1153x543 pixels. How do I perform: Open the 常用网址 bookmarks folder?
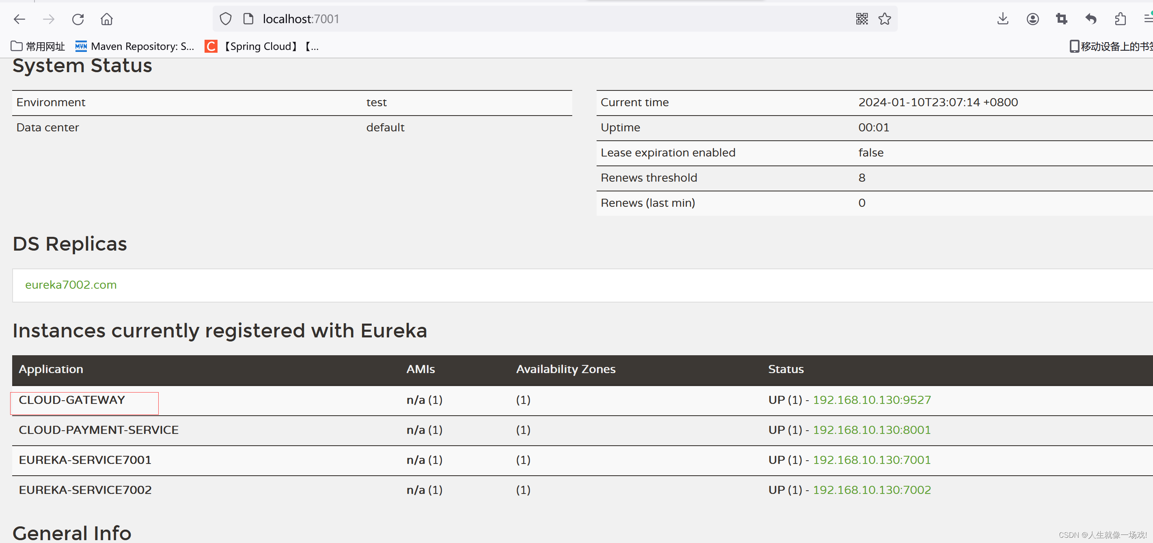pyautogui.click(x=38, y=46)
